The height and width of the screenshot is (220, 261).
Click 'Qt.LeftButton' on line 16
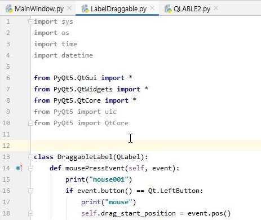[174, 191]
